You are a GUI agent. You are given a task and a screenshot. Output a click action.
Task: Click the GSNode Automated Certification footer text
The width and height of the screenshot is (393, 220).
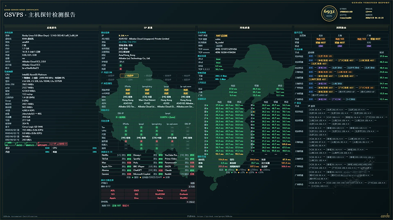[x=20, y=216]
